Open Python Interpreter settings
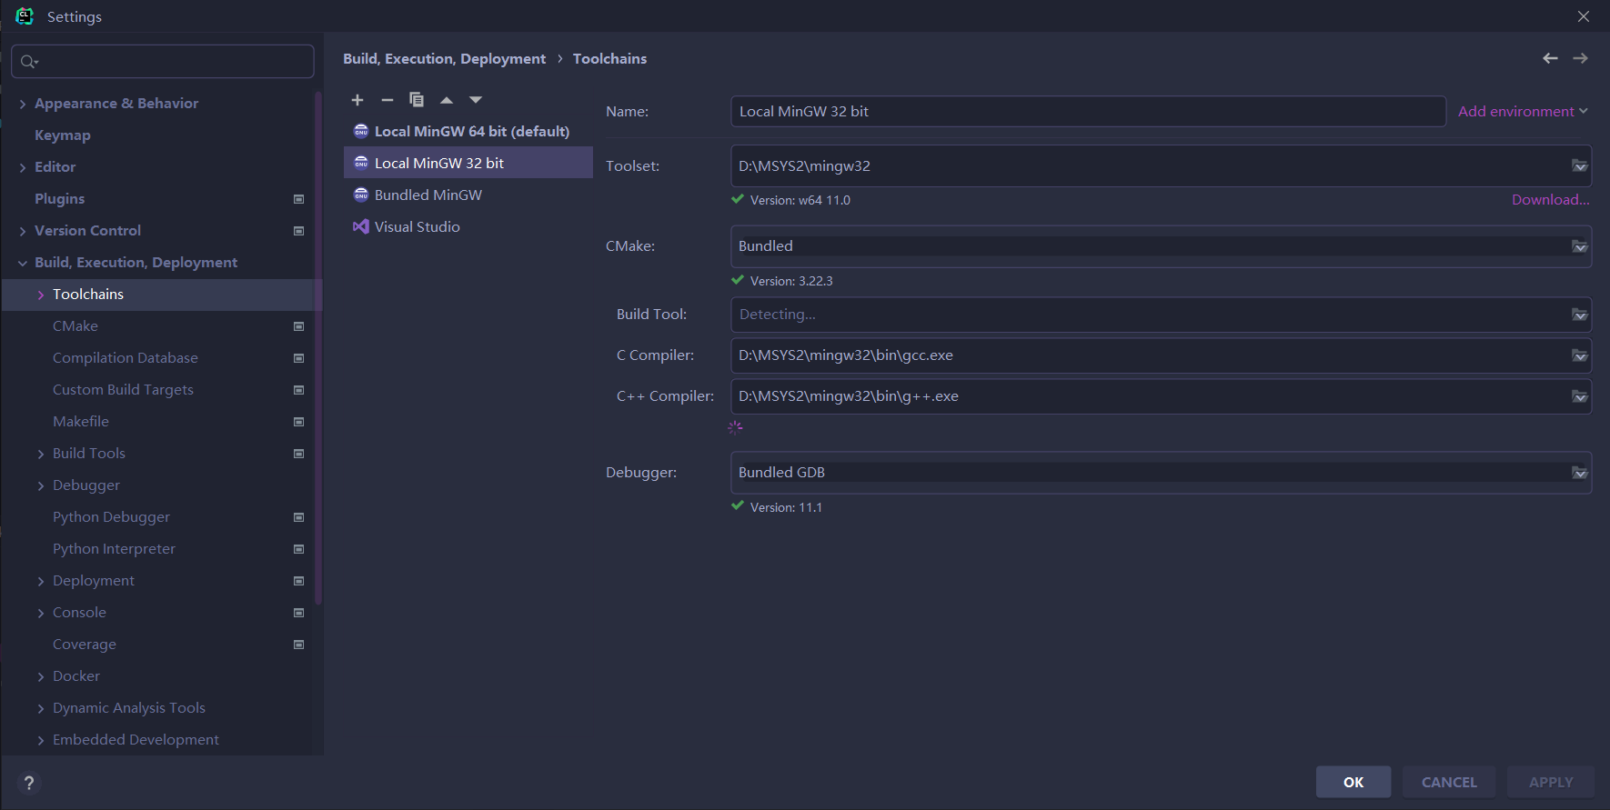Image resolution: width=1610 pixels, height=810 pixels. point(114,549)
